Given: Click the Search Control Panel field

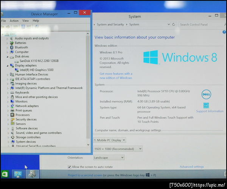Looking at the screenshot, I should [x=201, y=25].
